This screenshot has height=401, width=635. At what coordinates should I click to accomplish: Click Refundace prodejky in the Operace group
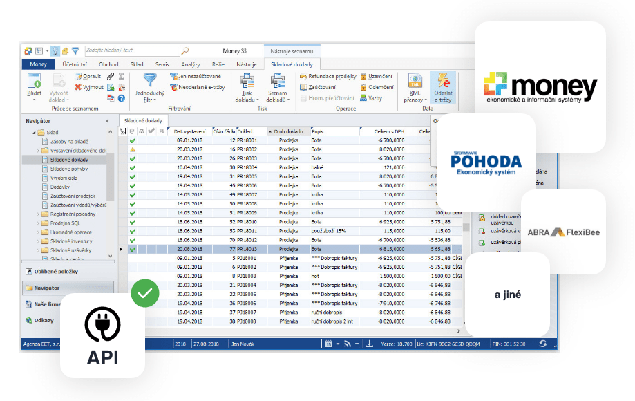[328, 76]
